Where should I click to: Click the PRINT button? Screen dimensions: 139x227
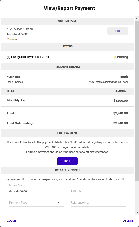pos(118,31)
